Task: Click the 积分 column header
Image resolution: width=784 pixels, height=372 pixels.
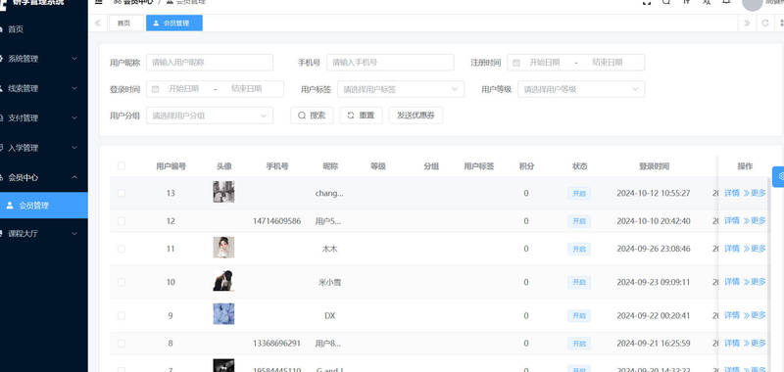Action: (x=526, y=166)
